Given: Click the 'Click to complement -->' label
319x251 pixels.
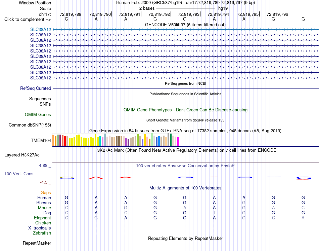Looking at the screenshot, I should pyautogui.click(x=28, y=20).
